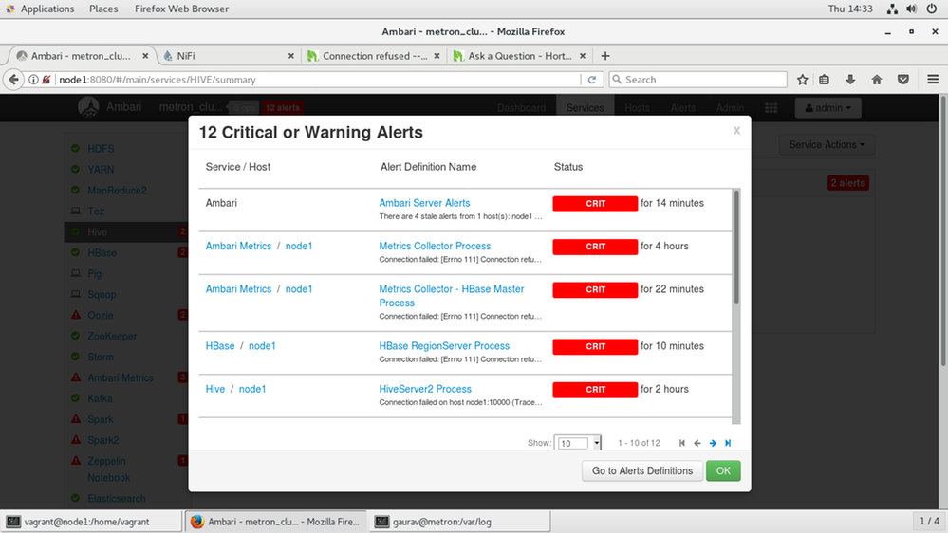Open the HiveServer2 Process link

[425, 389]
